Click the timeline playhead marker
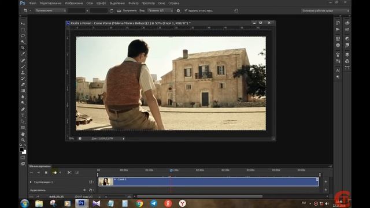This screenshot has height=208, width=370. (x=171, y=170)
